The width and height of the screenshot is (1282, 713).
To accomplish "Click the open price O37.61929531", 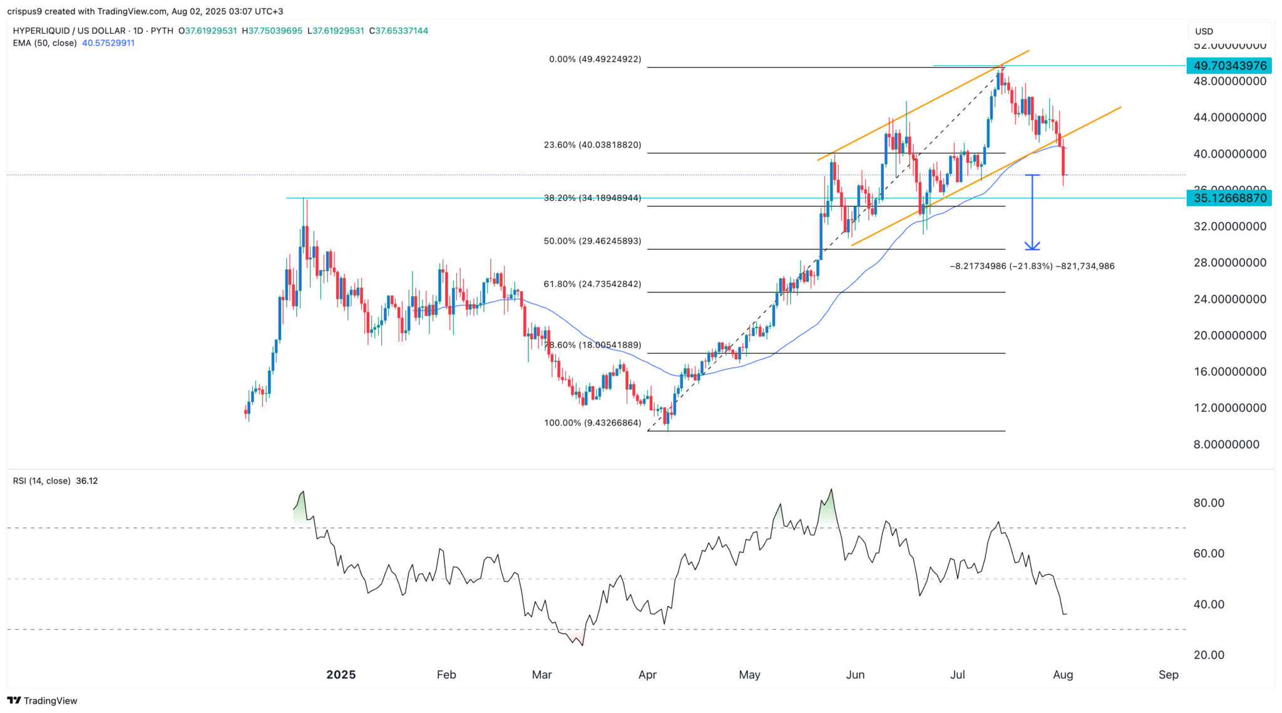I will [x=208, y=31].
